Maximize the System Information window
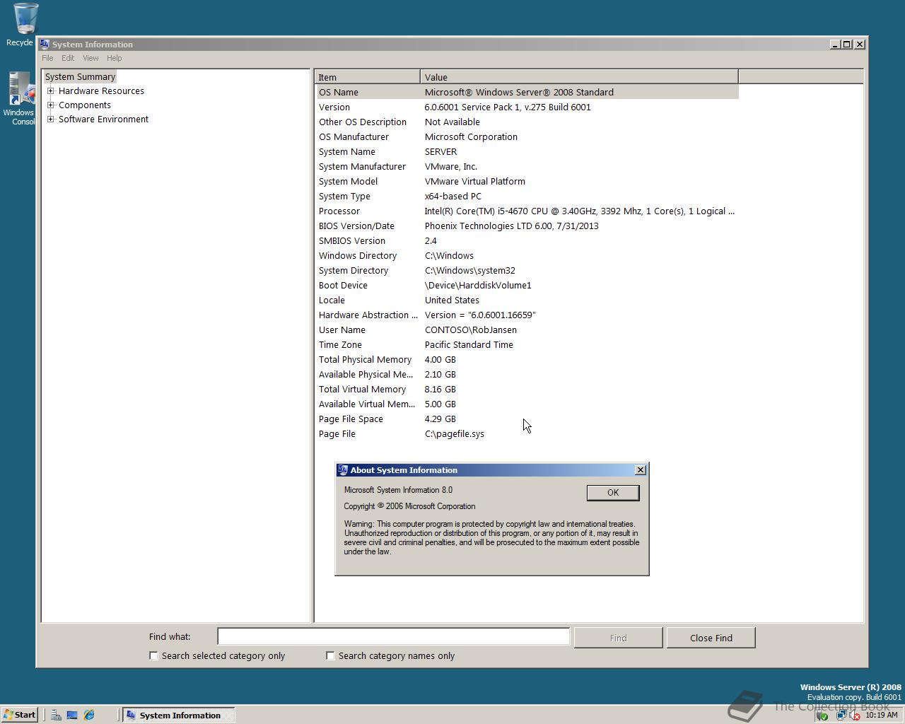 846,44
